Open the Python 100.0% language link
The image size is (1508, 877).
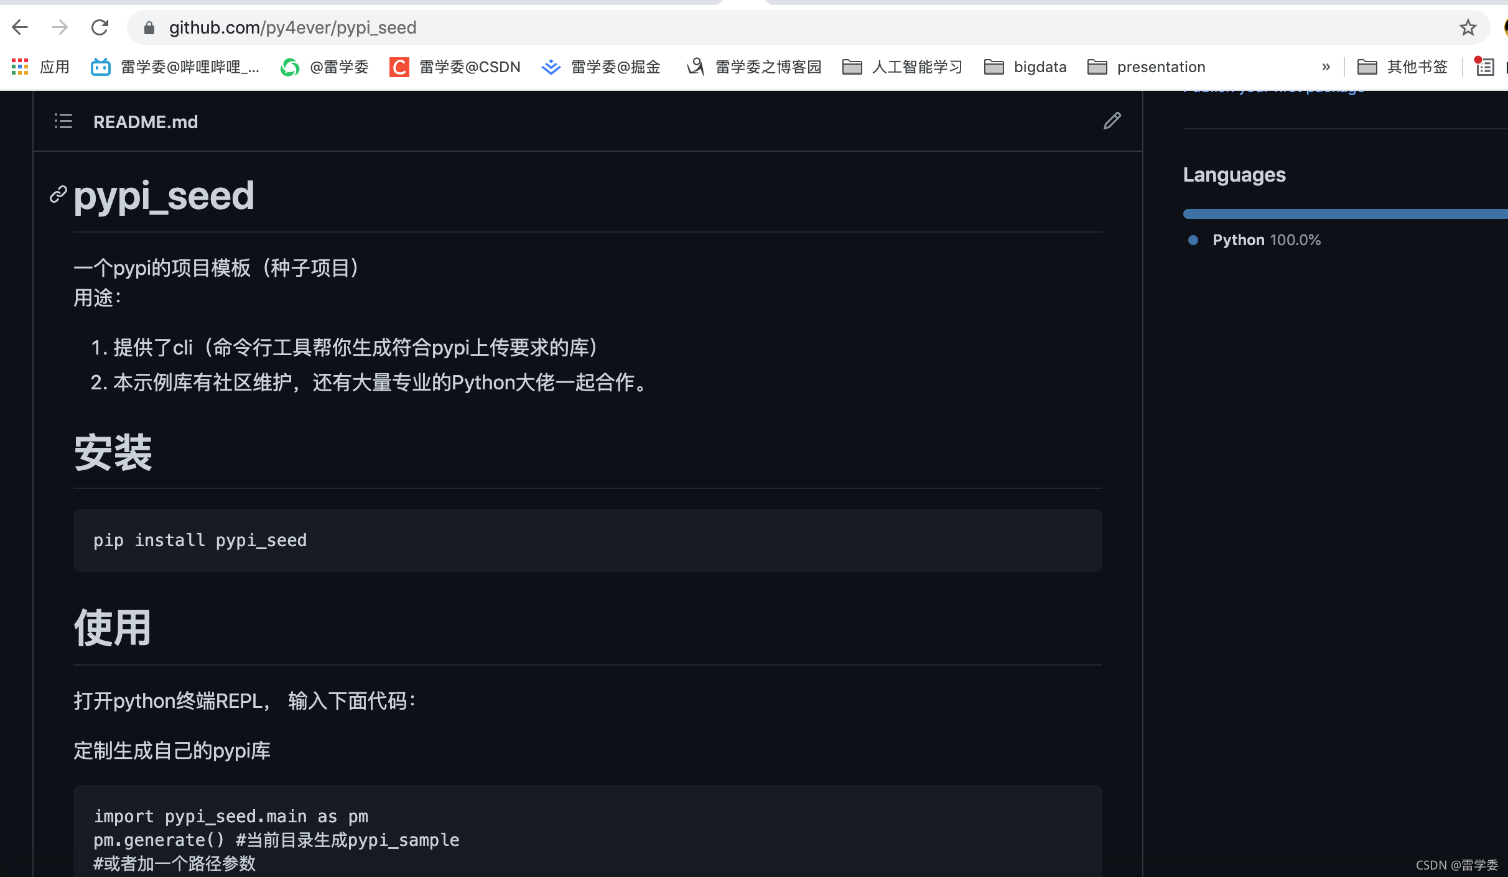[x=1267, y=240]
